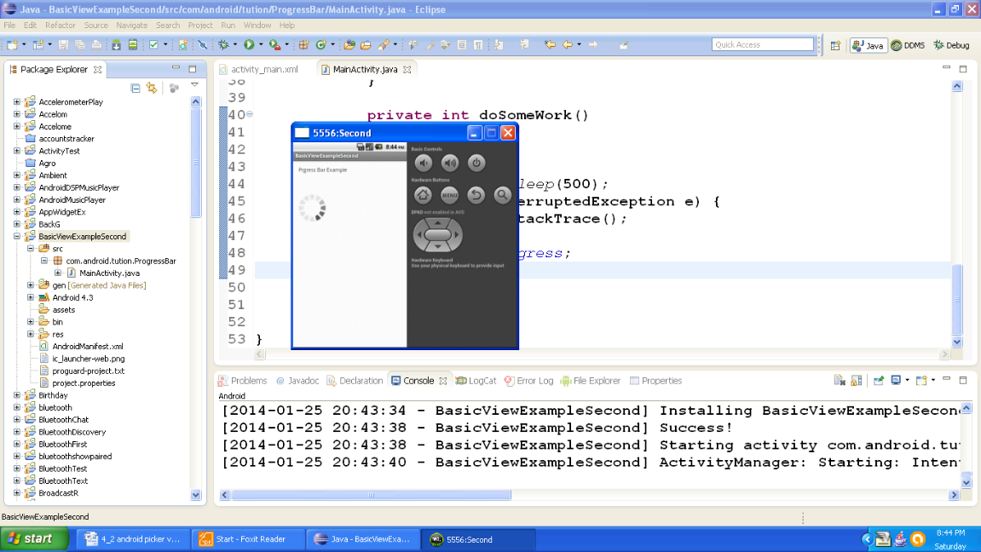Open Package Explorer view menu arrow
The image size is (981, 552).
[194, 85]
